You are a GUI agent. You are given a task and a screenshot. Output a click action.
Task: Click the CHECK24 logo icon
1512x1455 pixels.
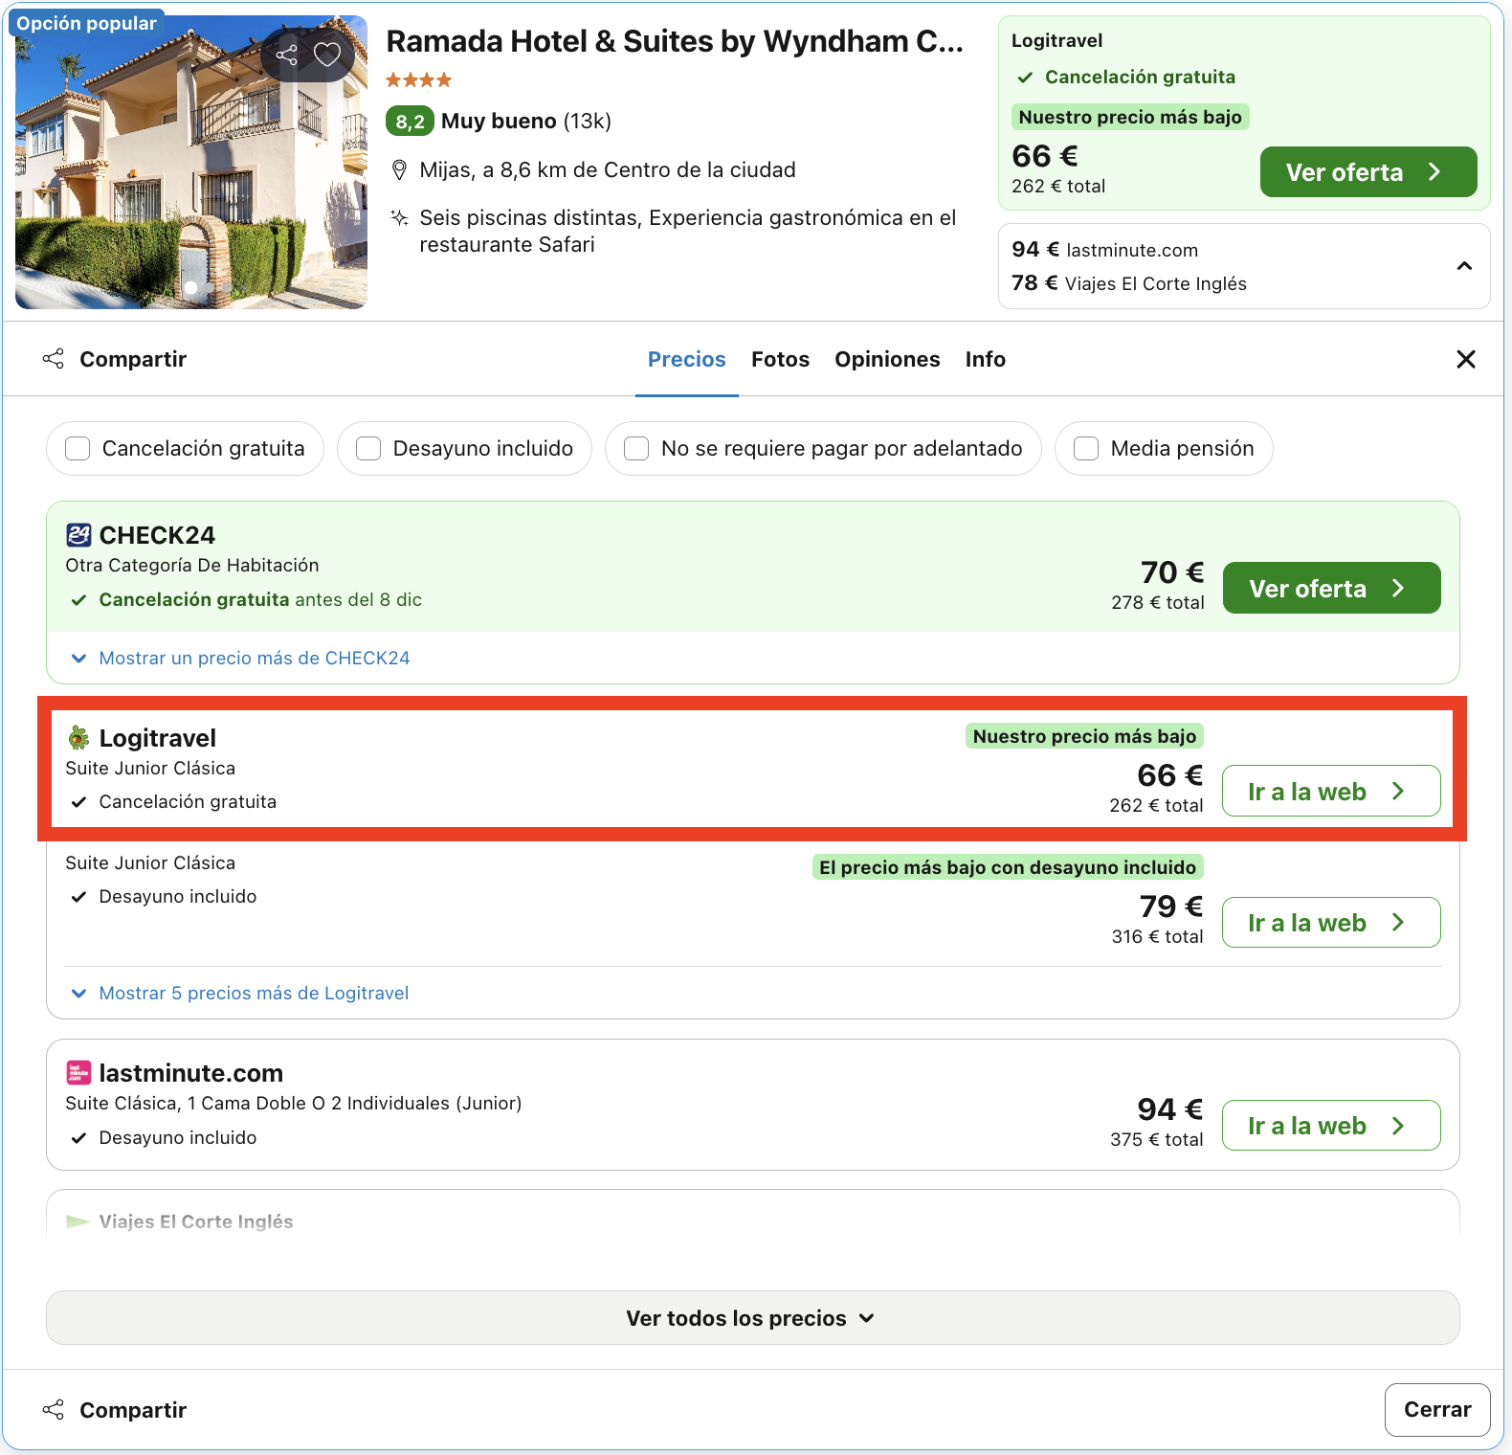(78, 534)
